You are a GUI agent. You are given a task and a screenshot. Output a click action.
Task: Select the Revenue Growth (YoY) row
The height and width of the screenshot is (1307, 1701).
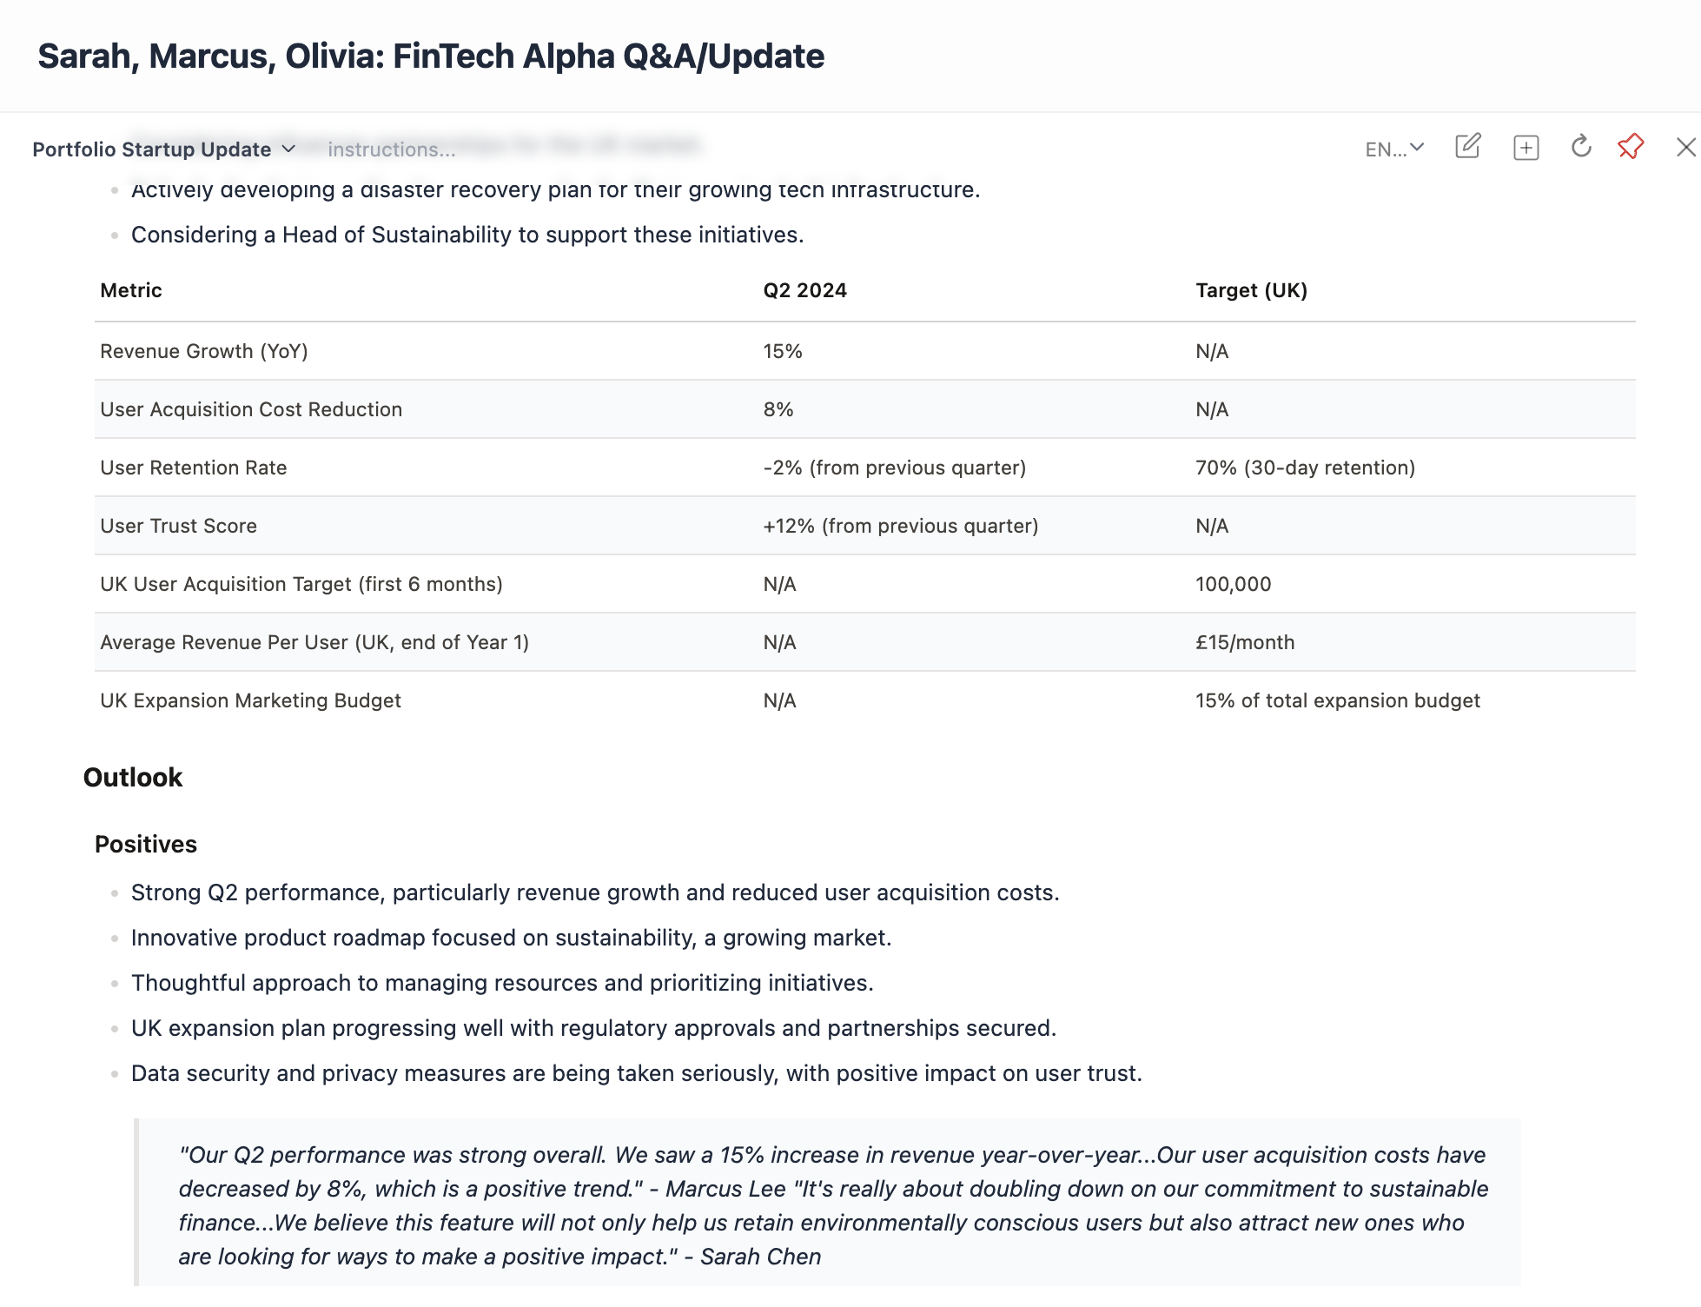[x=204, y=351]
